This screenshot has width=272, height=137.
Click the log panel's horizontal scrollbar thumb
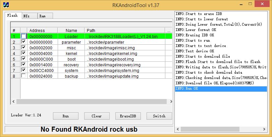coord(210,129)
